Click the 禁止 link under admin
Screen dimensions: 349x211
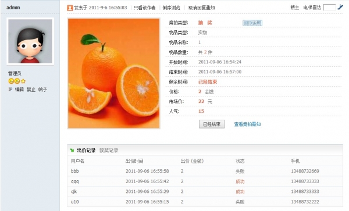pyautogui.click(x=31, y=90)
